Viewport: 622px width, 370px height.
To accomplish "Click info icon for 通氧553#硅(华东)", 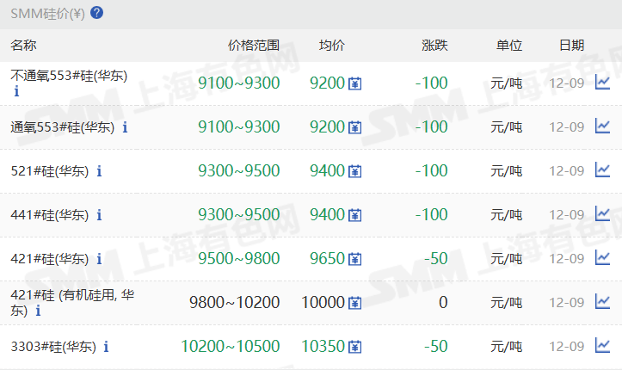I will pos(125,127).
